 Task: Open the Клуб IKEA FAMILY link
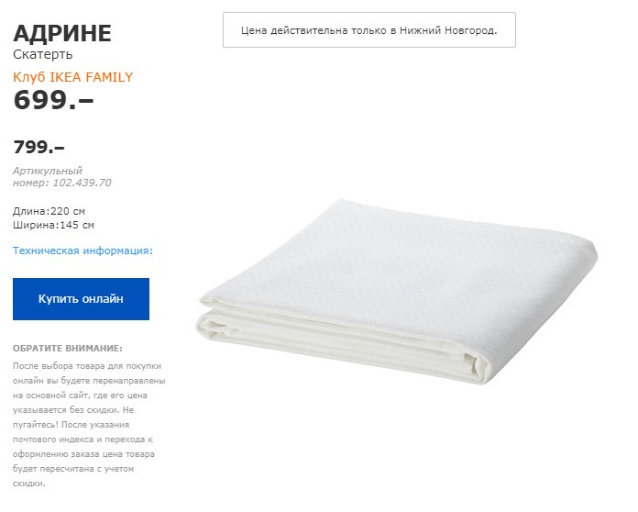72,77
